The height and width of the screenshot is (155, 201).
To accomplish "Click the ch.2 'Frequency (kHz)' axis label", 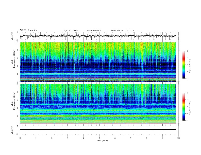I will [14, 101].
